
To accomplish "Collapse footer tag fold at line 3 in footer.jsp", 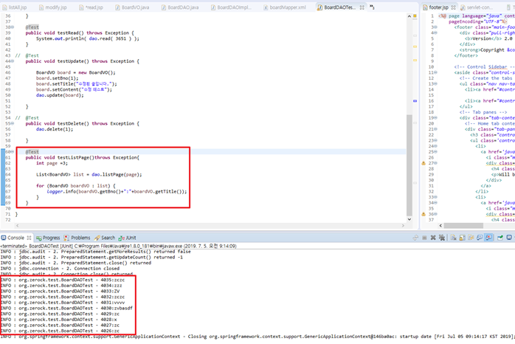I will point(436,27).
